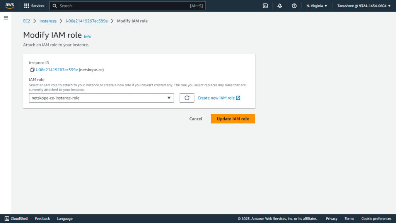Open the Services grid menu

[34, 6]
